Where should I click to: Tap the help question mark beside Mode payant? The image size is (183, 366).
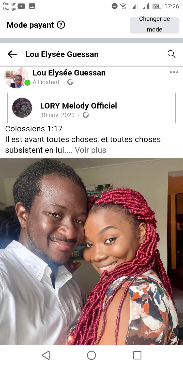pyautogui.click(x=61, y=25)
